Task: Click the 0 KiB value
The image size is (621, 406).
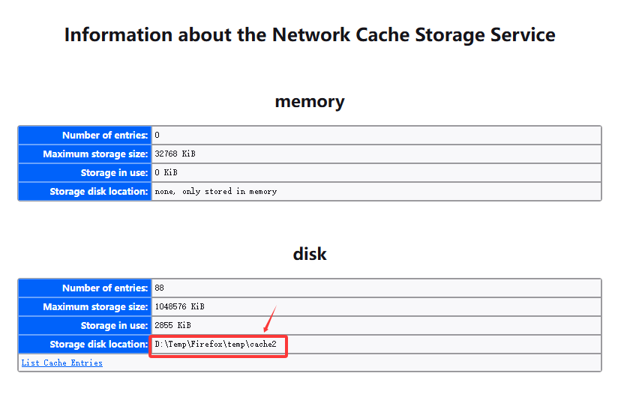Action: pyautogui.click(x=166, y=172)
